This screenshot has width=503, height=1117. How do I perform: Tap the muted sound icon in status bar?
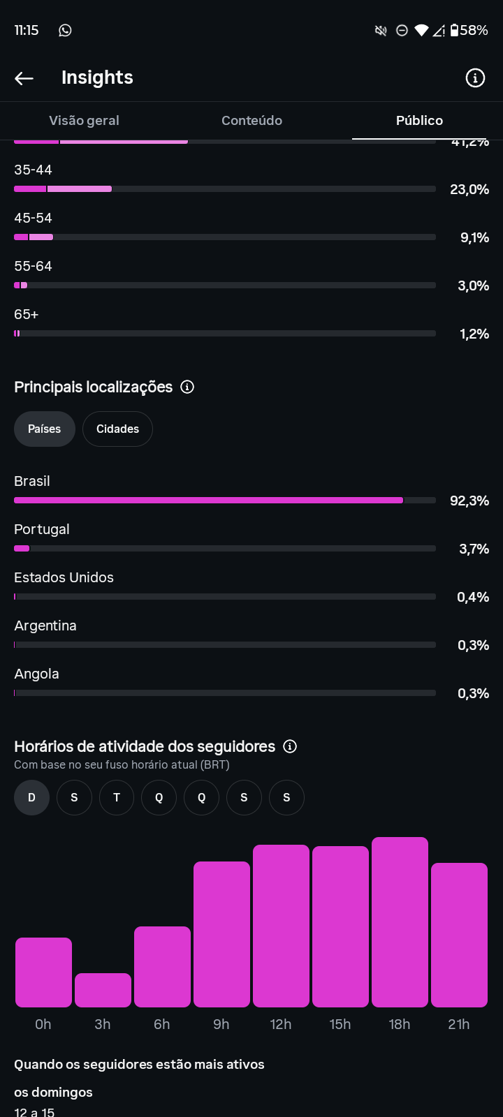(x=381, y=30)
